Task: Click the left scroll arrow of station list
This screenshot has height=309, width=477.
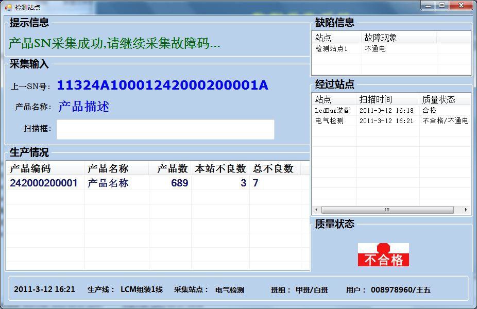Action: [x=316, y=210]
